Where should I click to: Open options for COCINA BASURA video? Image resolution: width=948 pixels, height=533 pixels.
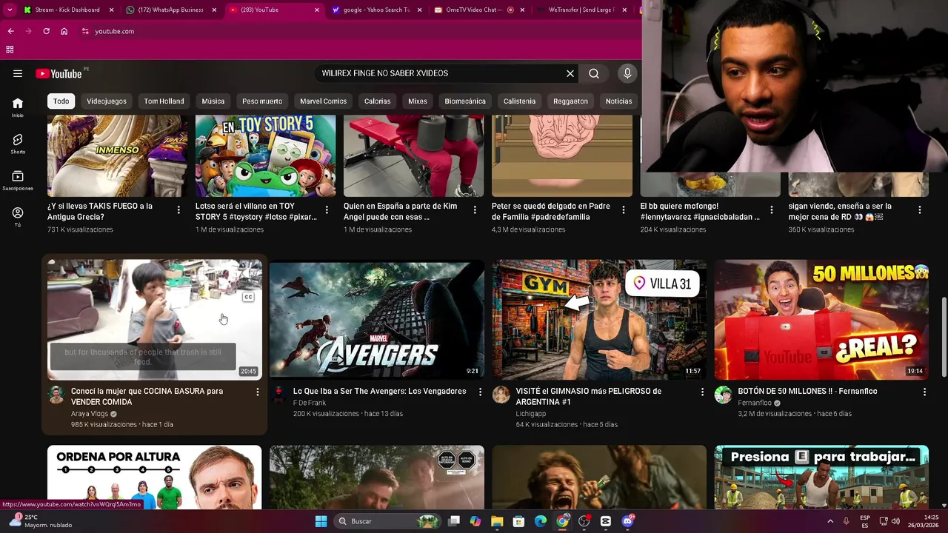(257, 392)
